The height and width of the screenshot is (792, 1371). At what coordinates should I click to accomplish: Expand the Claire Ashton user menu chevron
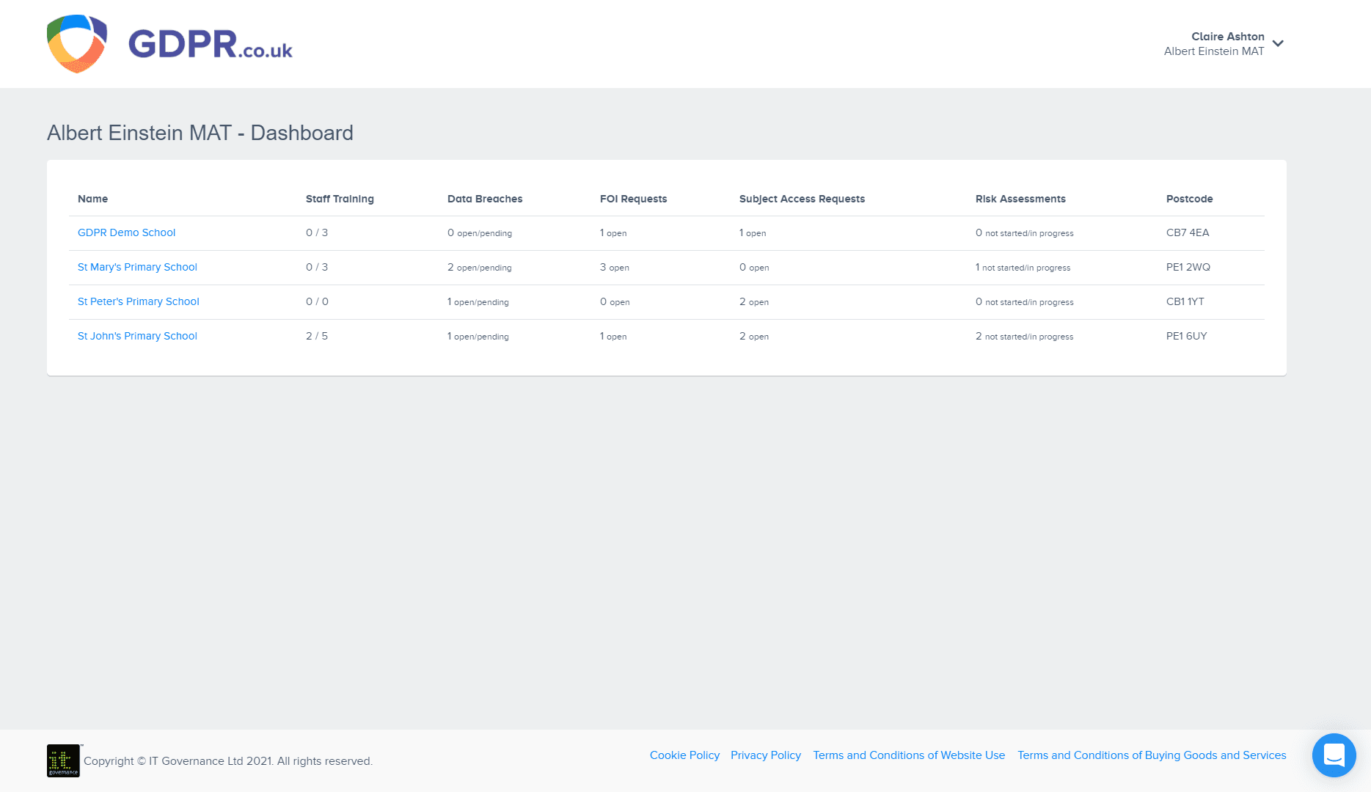click(1278, 43)
